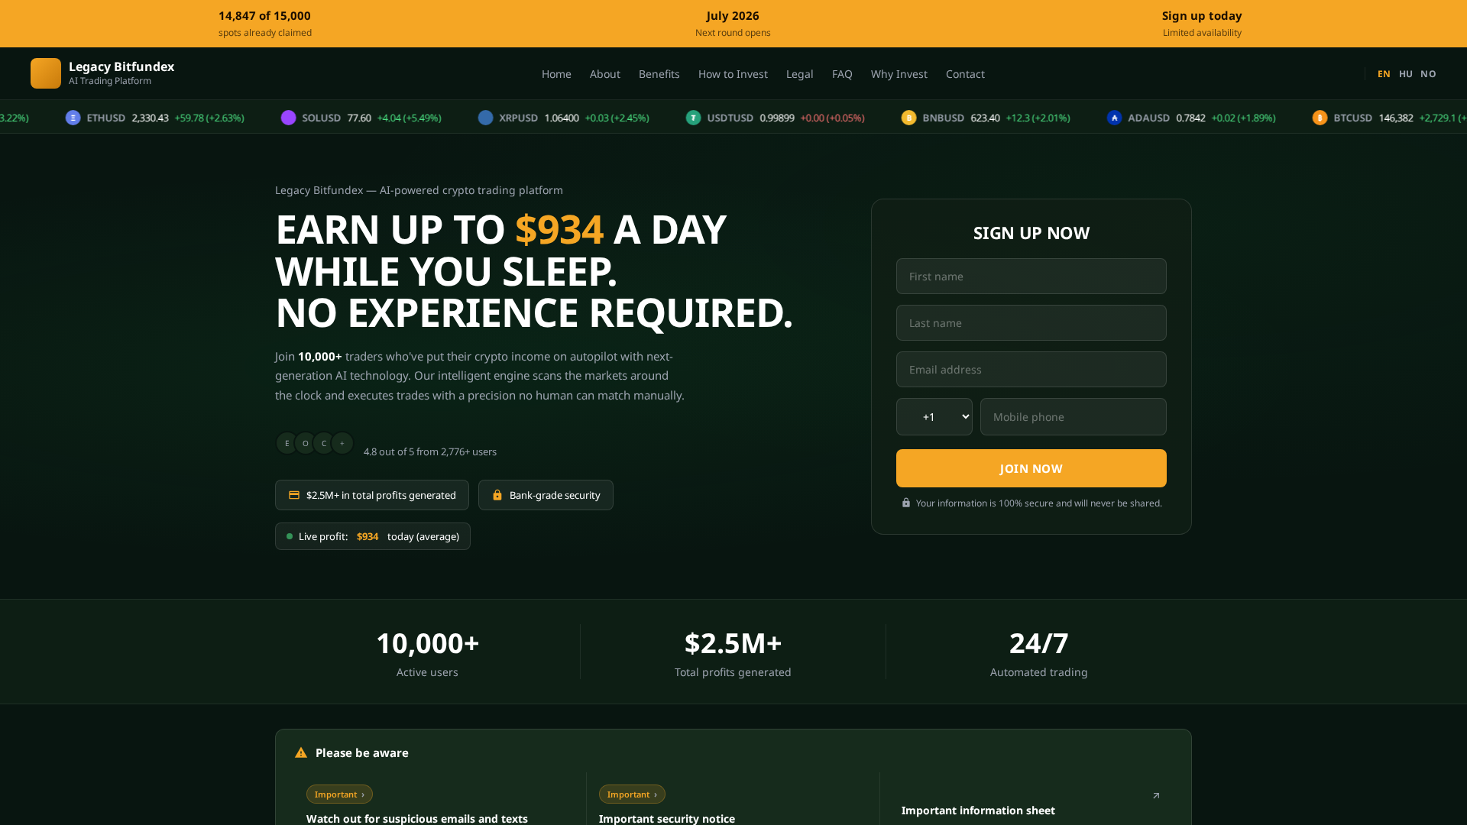Viewport: 1467px width, 825px height.
Task: Click the ADAUSD price 0.7842
Action: (x=1190, y=118)
